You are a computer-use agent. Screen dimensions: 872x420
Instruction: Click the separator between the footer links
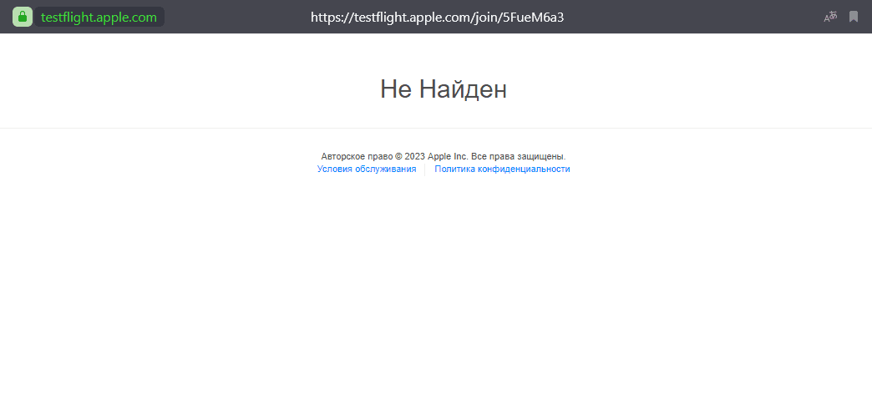coord(425,170)
